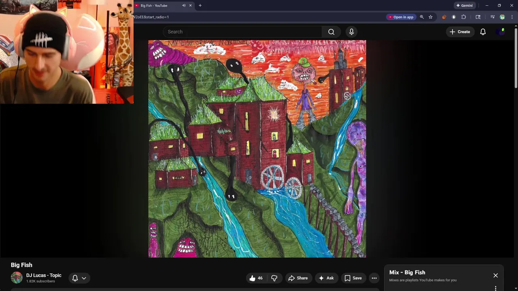Click Open in app in the address bar

click(x=401, y=17)
